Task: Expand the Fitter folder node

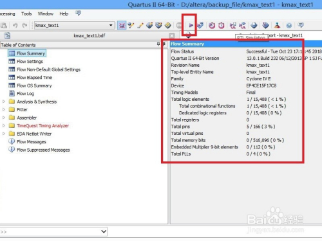Action: point(4,109)
